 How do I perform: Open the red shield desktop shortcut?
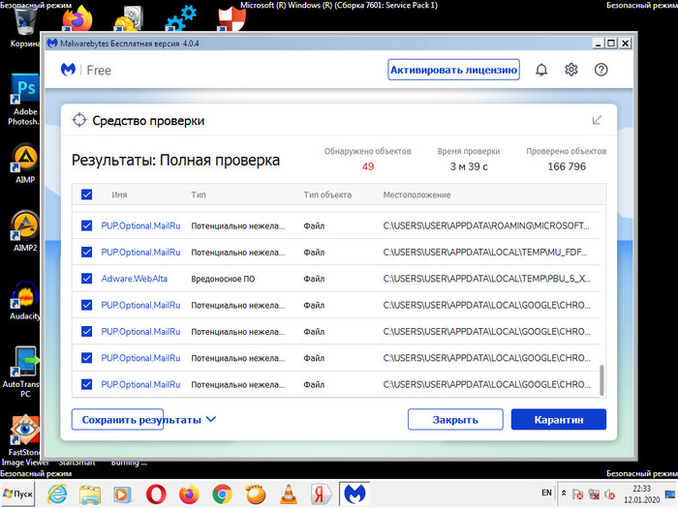pyautogui.click(x=231, y=19)
